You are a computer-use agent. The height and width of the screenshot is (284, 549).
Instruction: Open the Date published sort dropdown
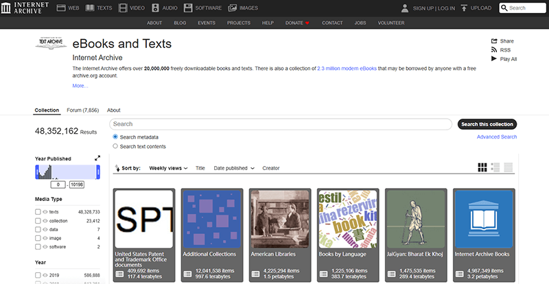tap(234, 168)
